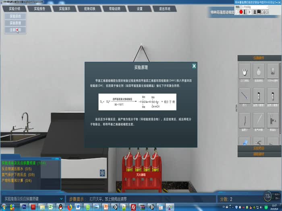Open the step selector dropdown arrow at bottom
This screenshot has height=211, width=282.
(61, 199)
